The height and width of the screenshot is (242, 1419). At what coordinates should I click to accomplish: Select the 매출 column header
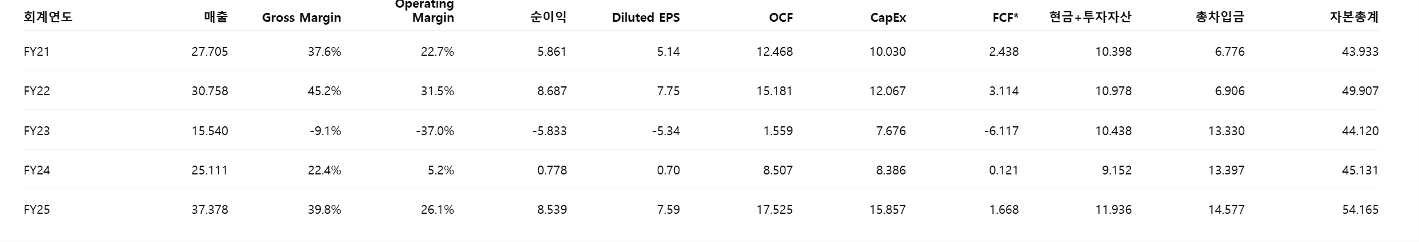216,17
